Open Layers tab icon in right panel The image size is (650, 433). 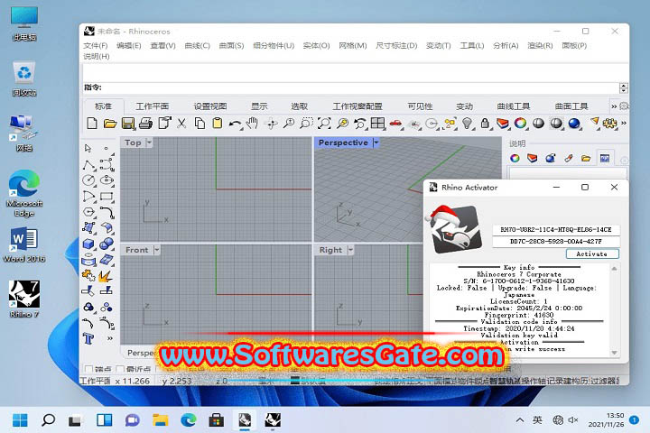pos(533,158)
